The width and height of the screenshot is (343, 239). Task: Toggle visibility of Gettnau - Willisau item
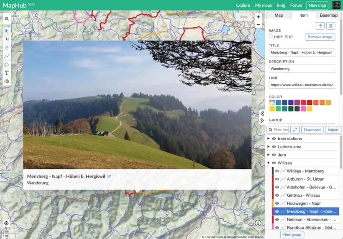tap(277, 195)
